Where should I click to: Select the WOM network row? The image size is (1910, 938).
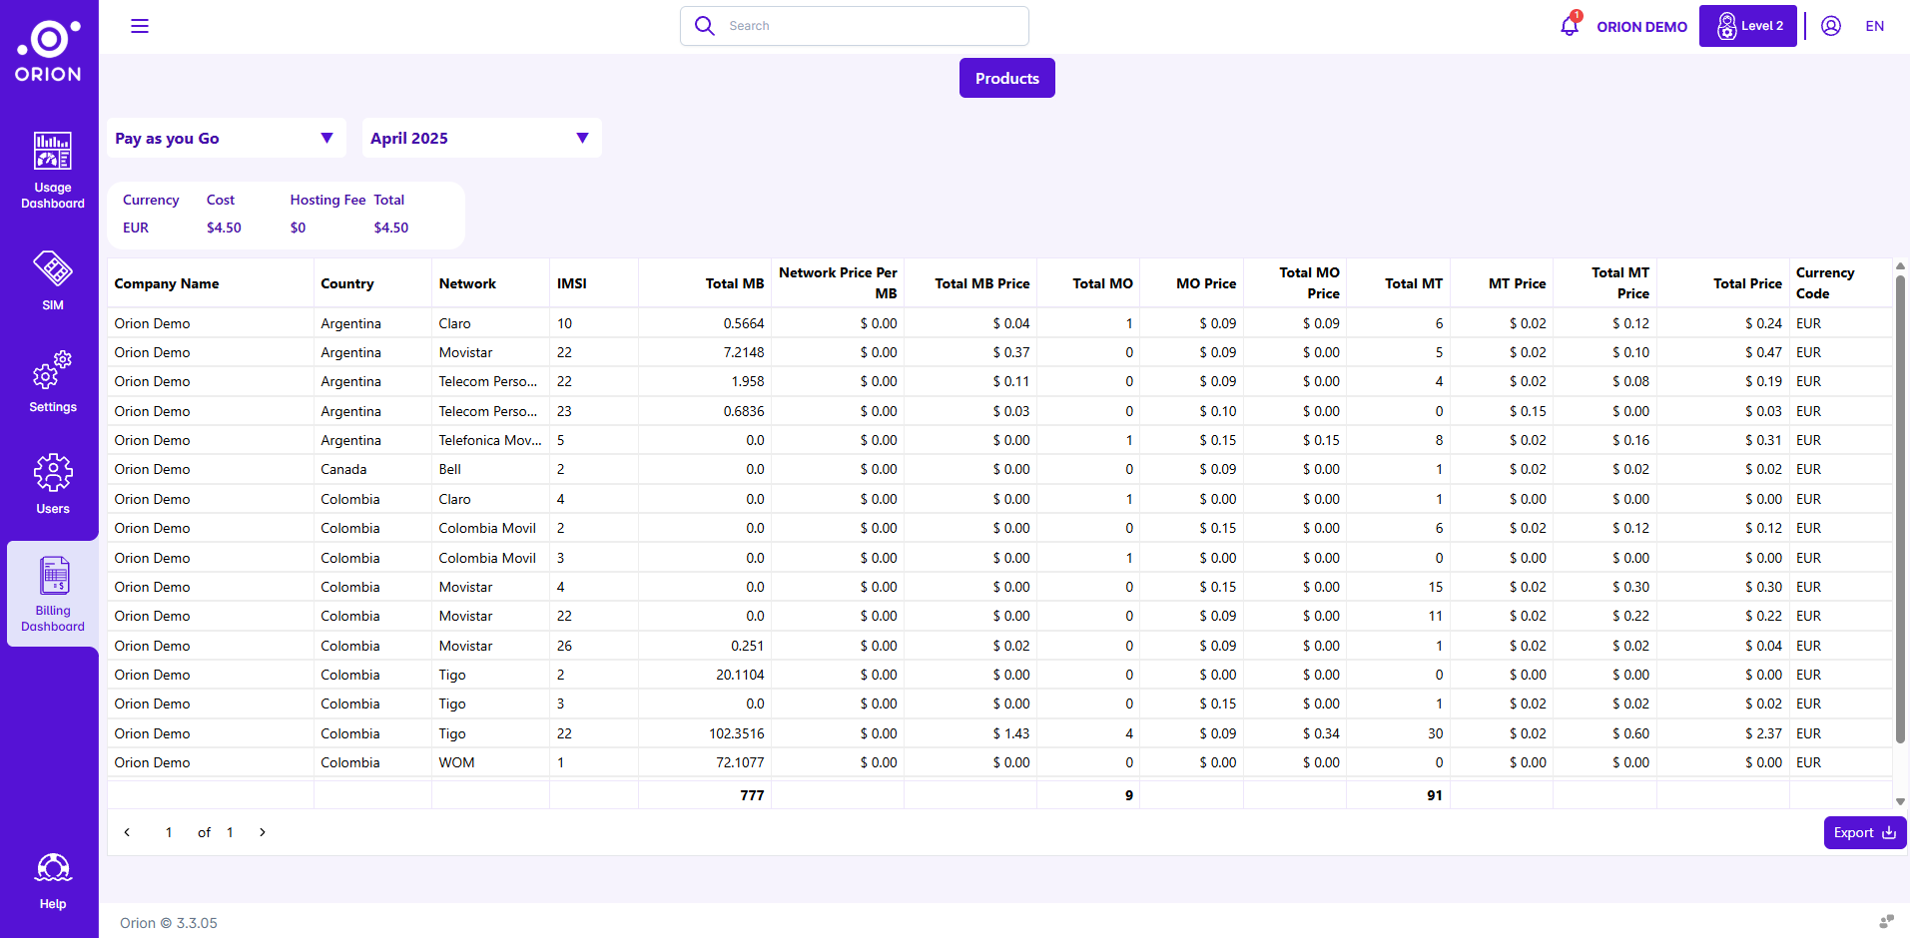point(999,762)
